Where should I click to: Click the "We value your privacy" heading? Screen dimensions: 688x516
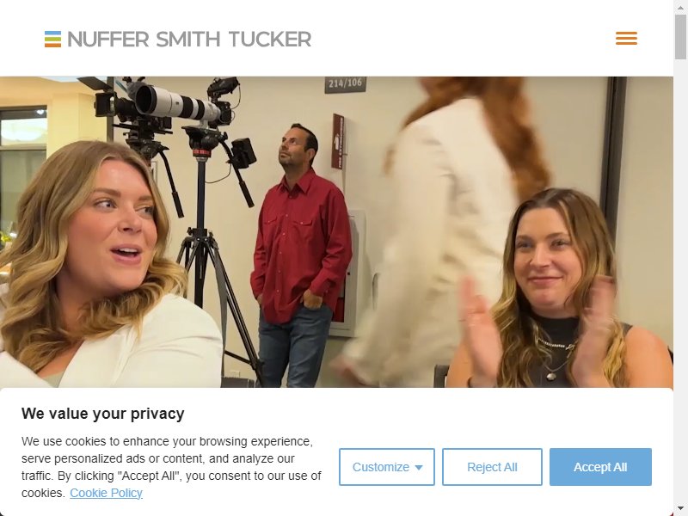(102, 414)
